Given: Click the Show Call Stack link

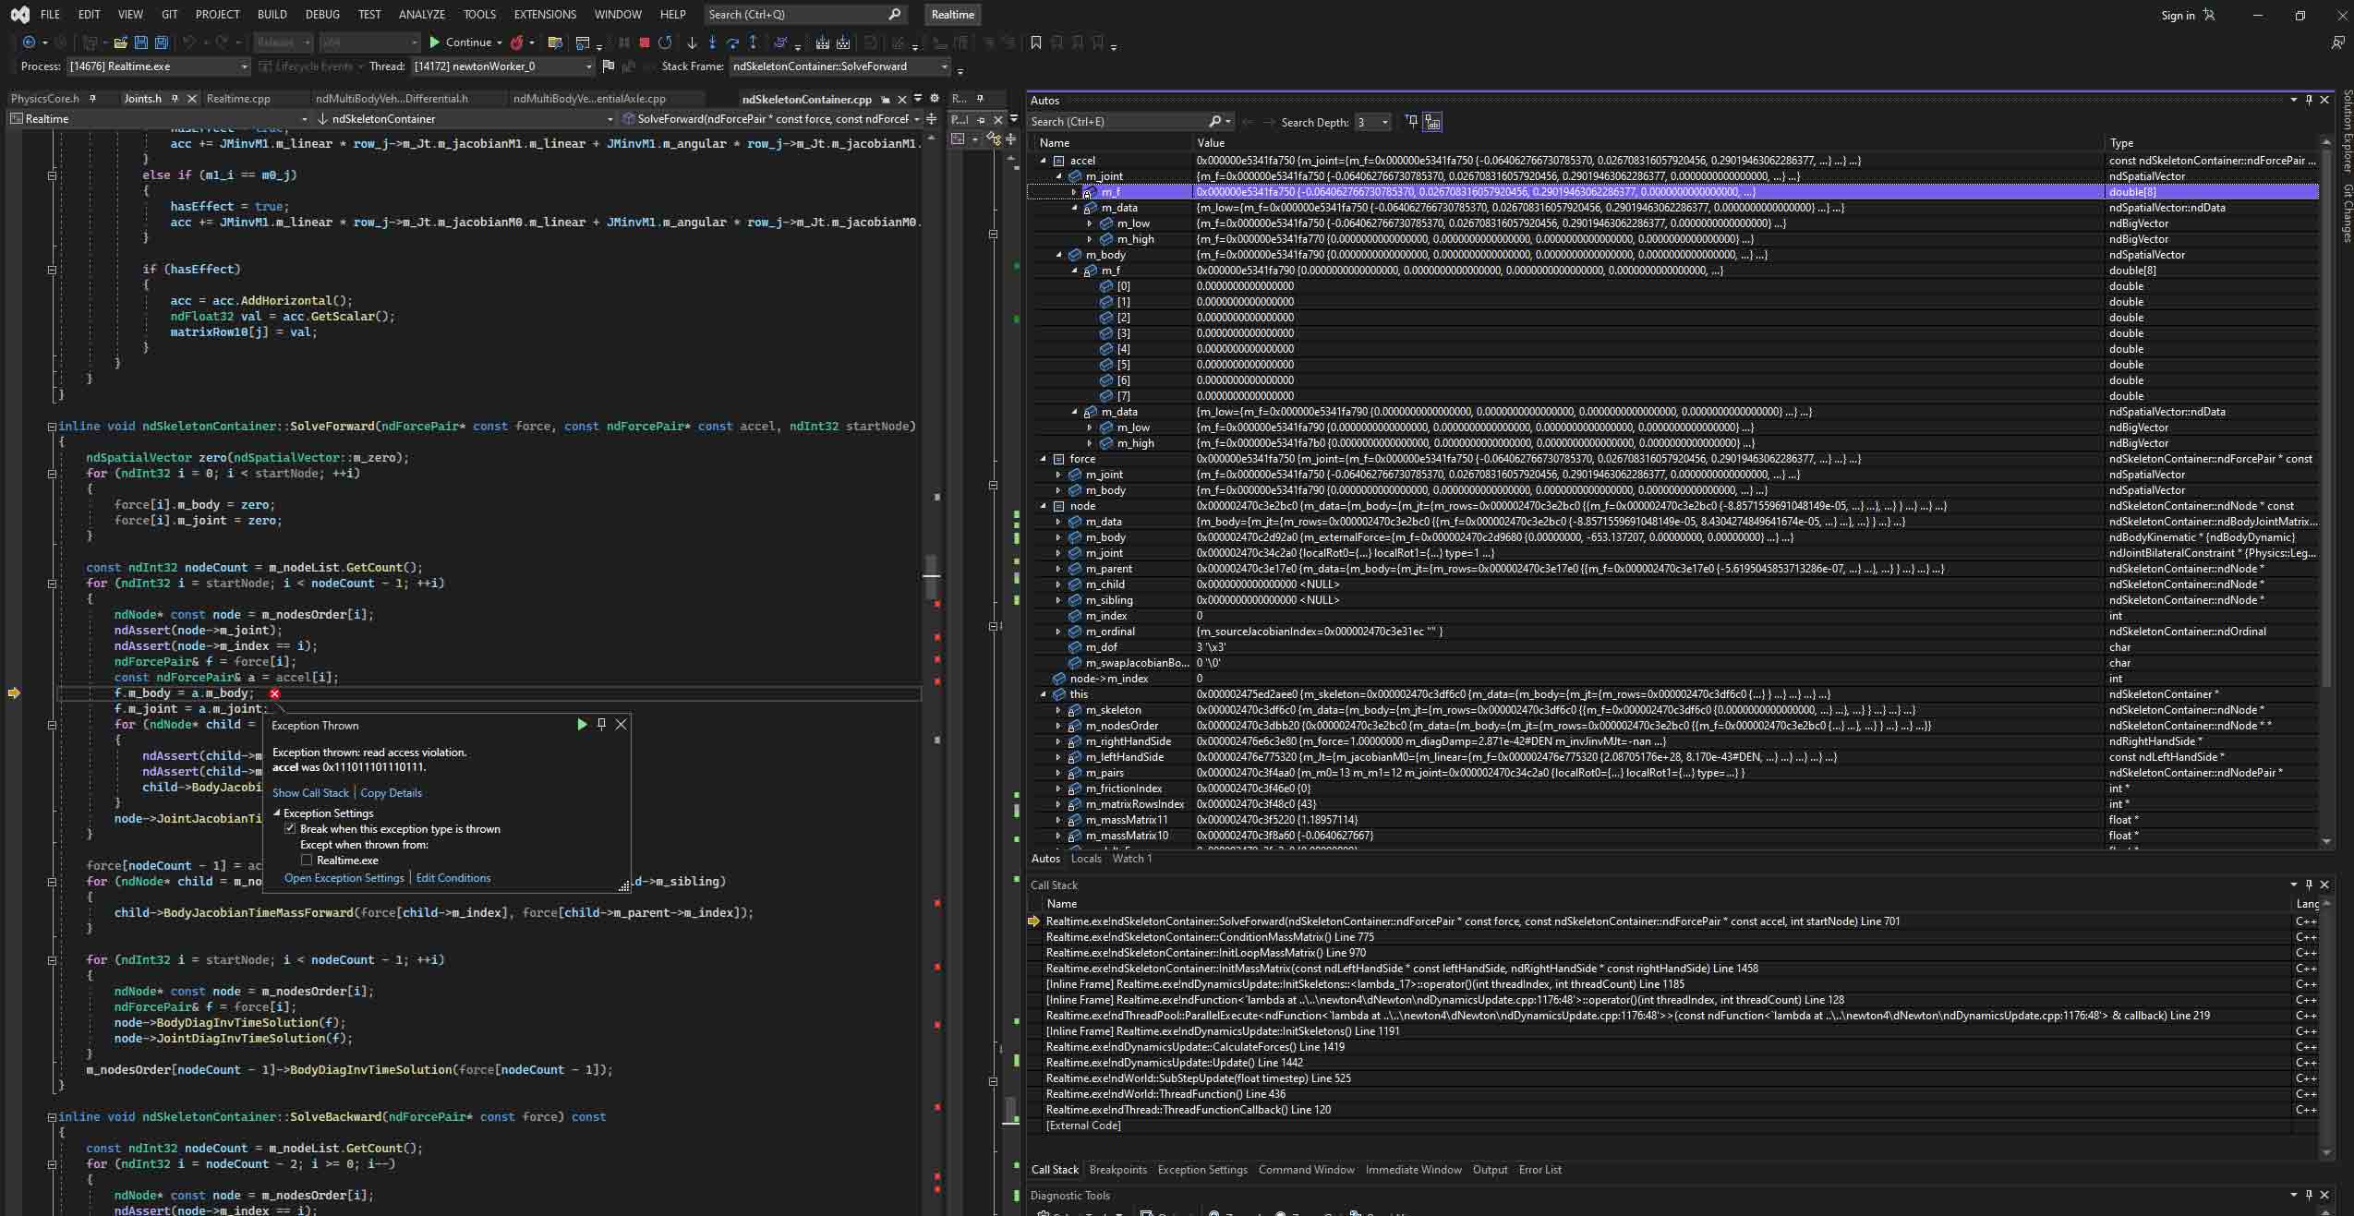Looking at the screenshot, I should coord(310,793).
